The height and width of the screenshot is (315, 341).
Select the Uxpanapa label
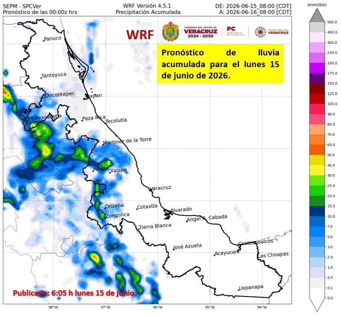click(251, 288)
